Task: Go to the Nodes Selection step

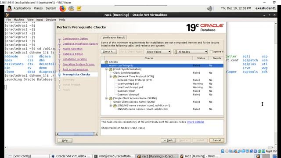Action: tap(72, 49)
